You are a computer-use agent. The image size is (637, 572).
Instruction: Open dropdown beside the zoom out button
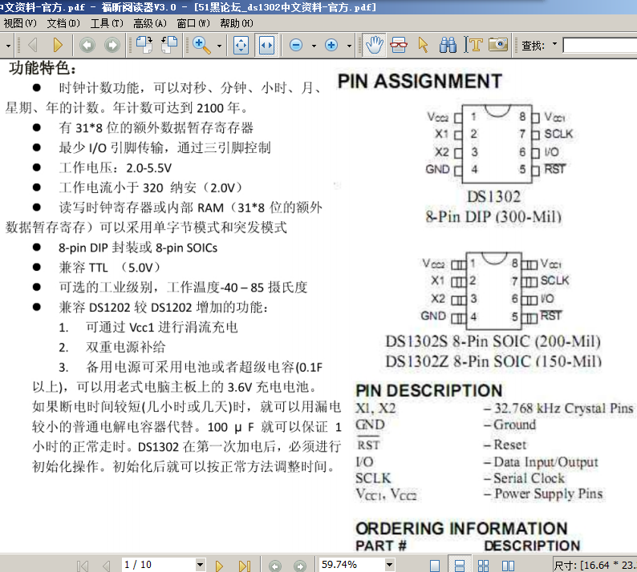click(x=314, y=46)
